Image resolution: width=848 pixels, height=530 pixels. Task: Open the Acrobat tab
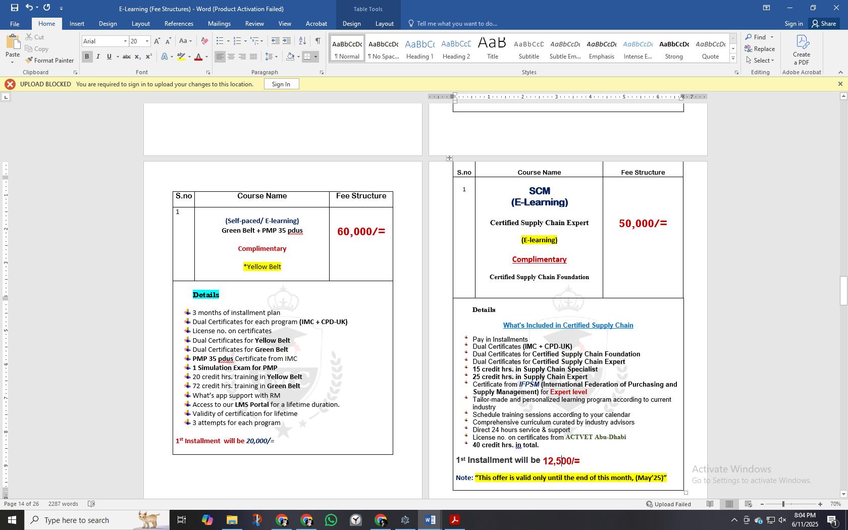pos(316,24)
